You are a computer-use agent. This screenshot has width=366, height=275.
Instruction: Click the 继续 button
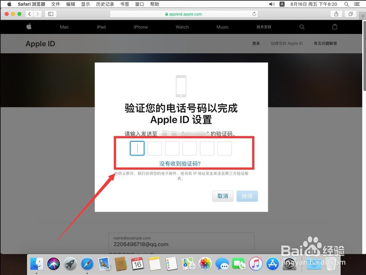click(247, 196)
